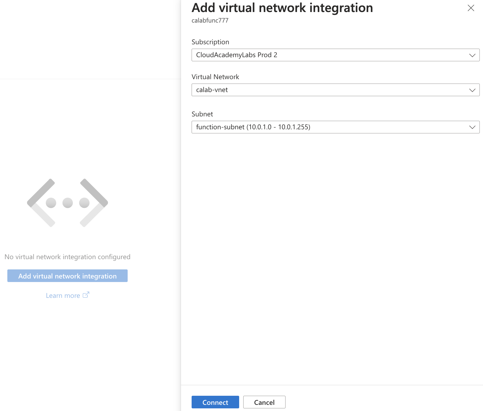This screenshot has height=411, width=483.
Task: Click the Virtual Network dropdown chevron
Action: [472, 90]
